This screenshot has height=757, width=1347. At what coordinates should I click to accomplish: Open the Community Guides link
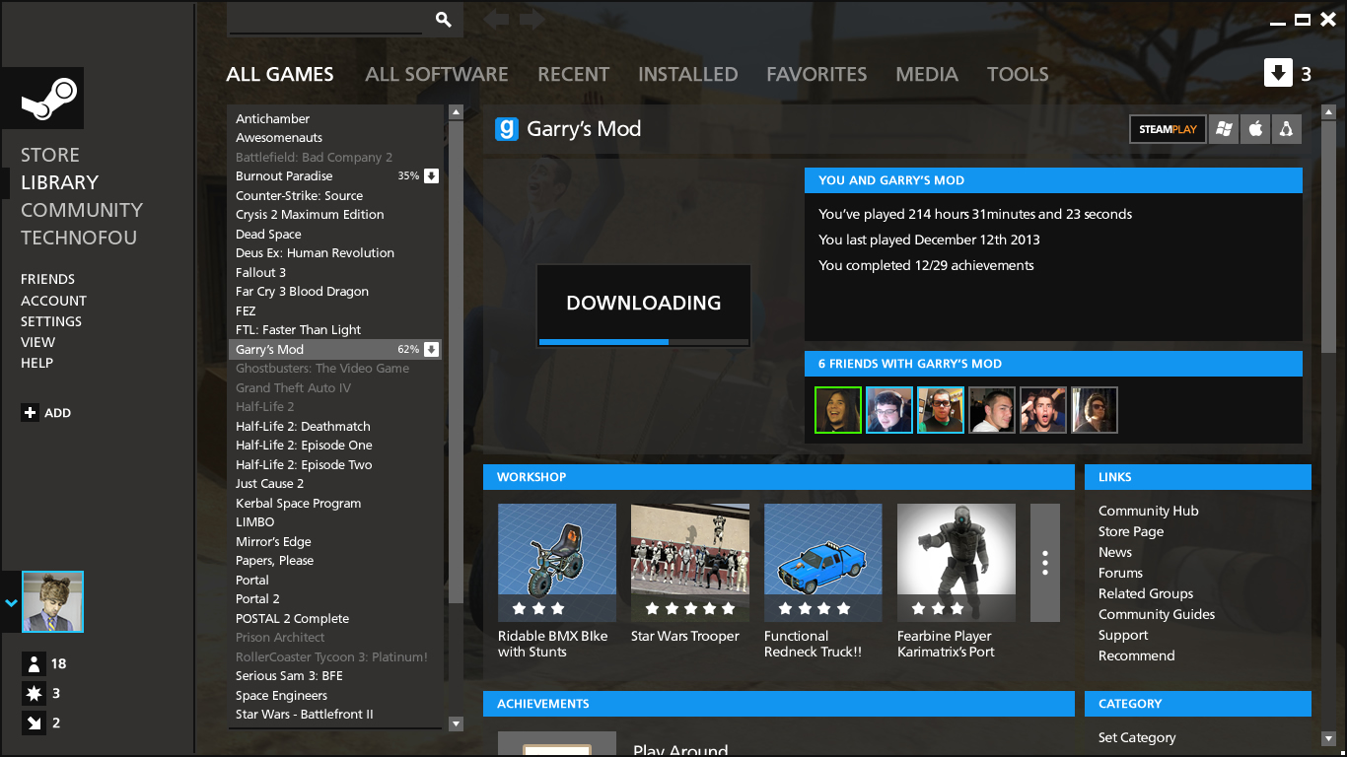[1157, 614]
